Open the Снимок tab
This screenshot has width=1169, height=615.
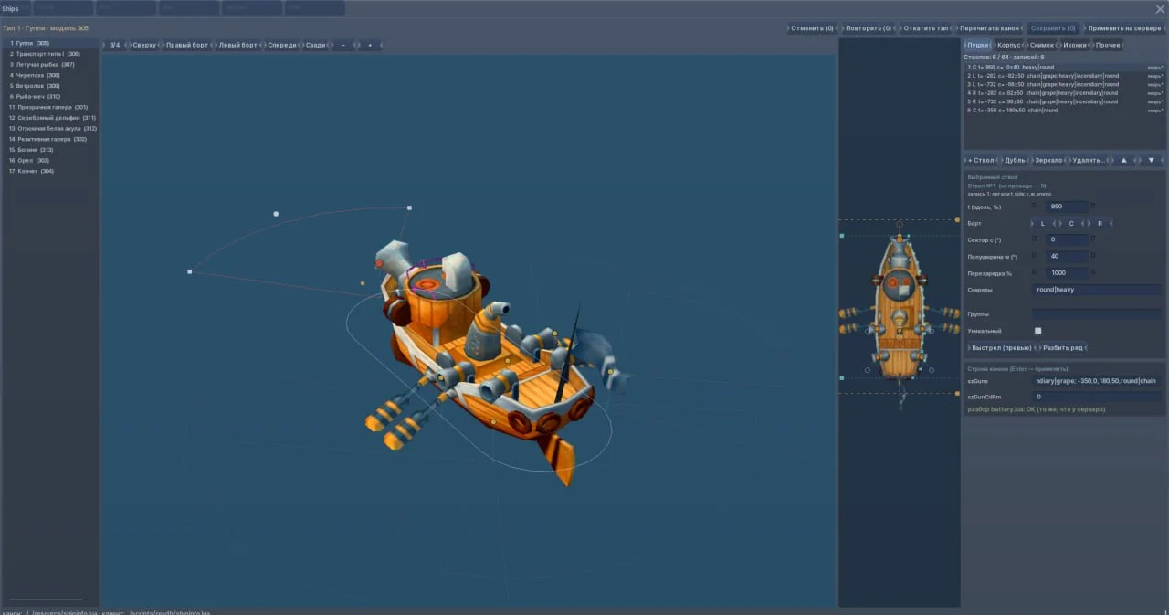tap(1042, 45)
